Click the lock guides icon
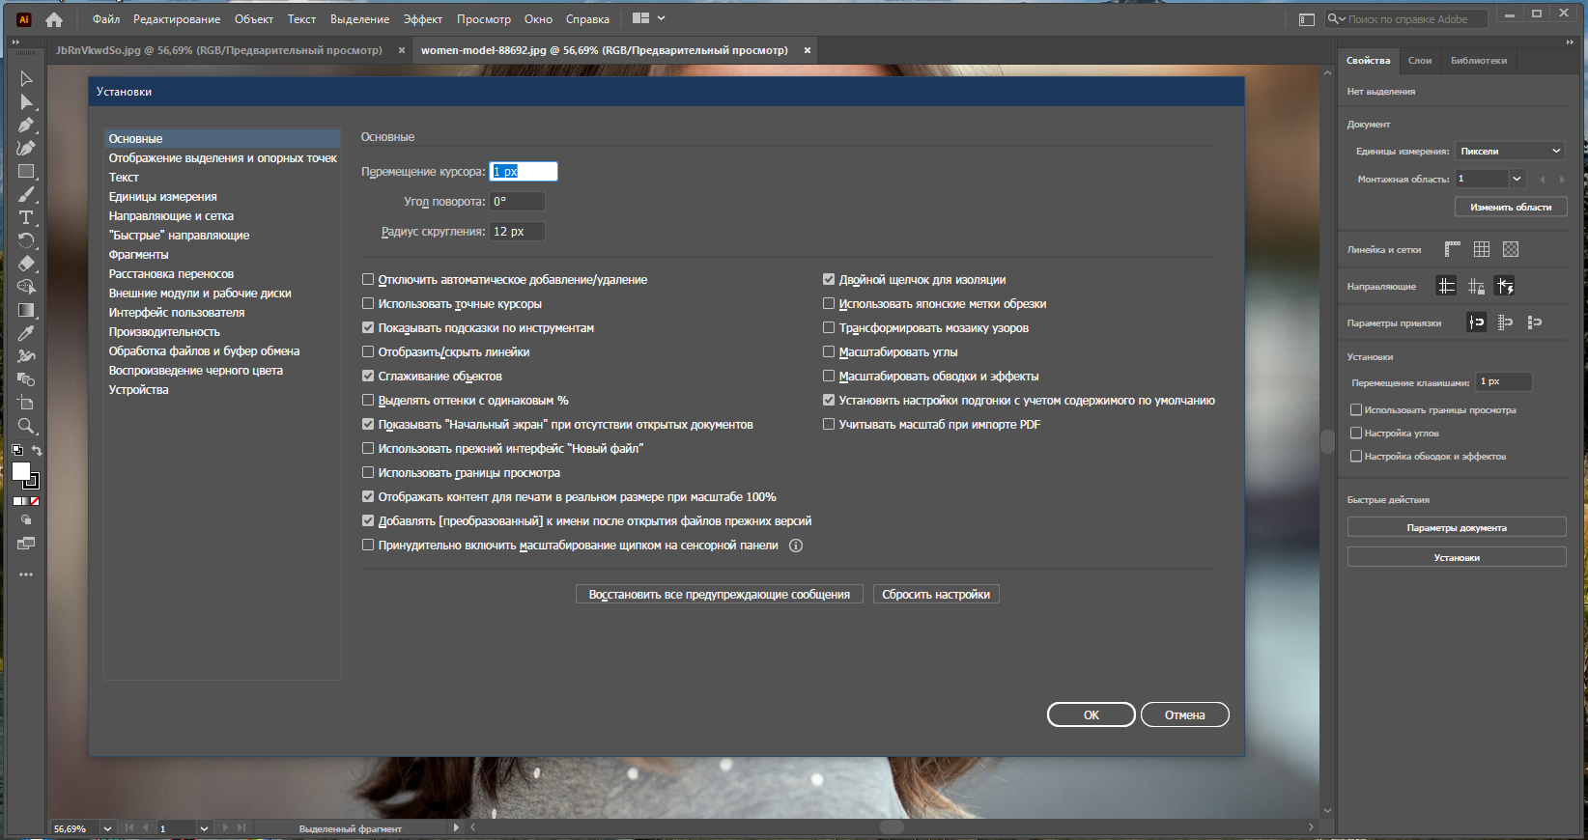 tap(1476, 286)
